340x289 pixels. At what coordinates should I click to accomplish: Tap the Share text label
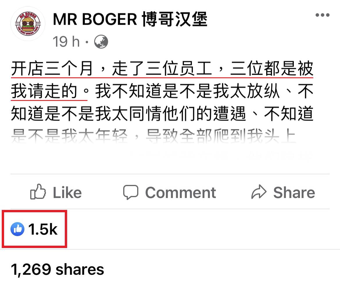coord(294,192)
